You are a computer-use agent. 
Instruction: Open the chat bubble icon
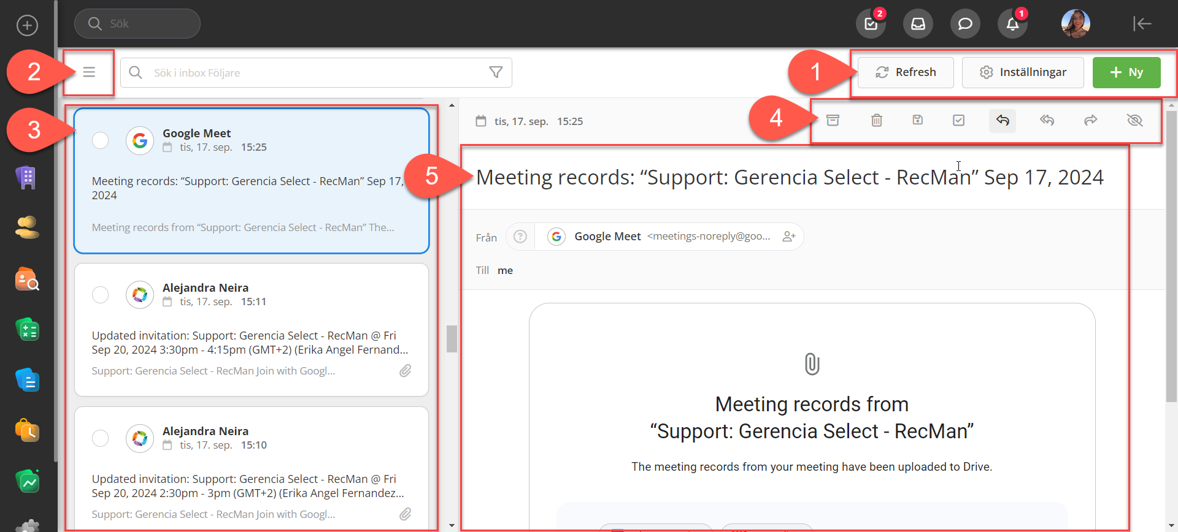965,24
